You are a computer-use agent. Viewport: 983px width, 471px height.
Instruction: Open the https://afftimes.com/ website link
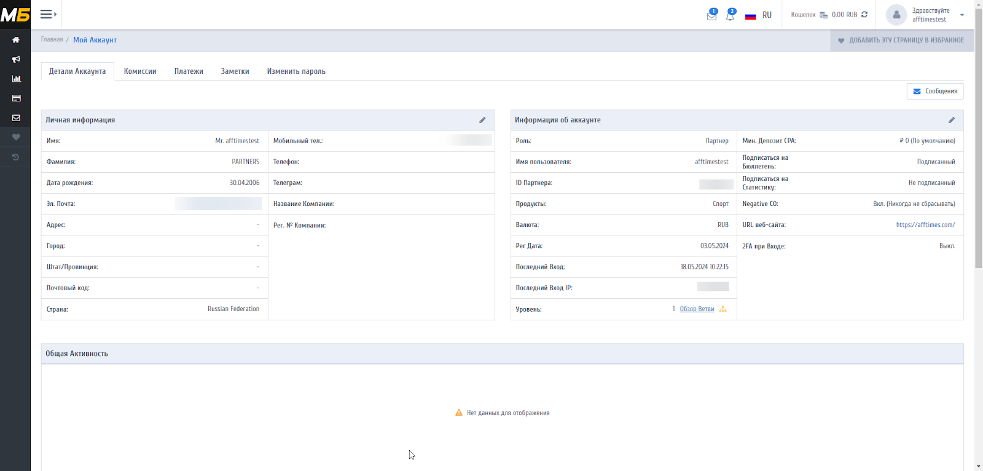point(925,225)
